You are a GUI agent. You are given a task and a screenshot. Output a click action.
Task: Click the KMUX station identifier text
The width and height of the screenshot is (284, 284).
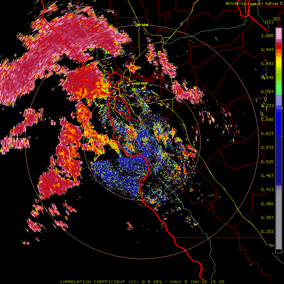176,282
